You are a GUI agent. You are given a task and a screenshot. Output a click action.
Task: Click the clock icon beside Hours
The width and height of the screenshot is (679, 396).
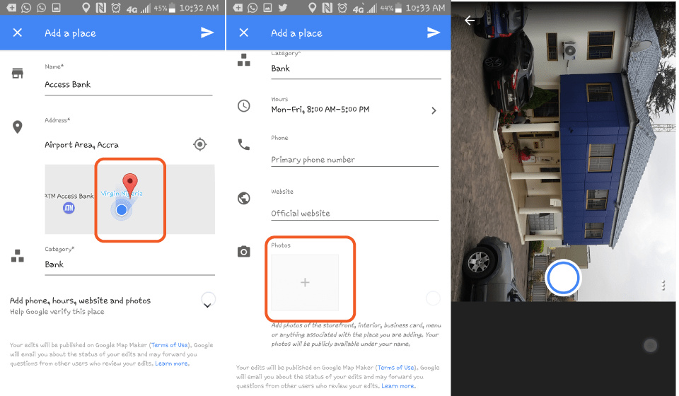coord(244,105)
